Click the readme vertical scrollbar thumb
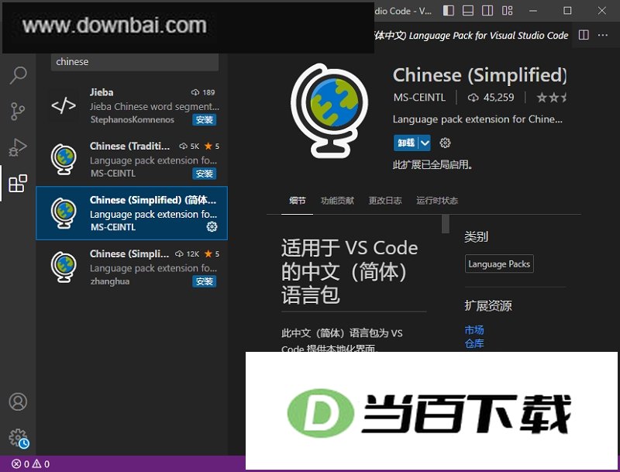620x472 pixels. 446,224
